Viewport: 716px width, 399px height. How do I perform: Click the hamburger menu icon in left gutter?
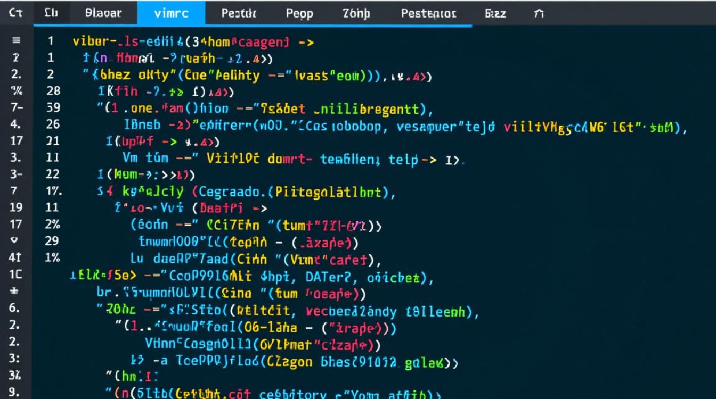(x=16, y=40)
